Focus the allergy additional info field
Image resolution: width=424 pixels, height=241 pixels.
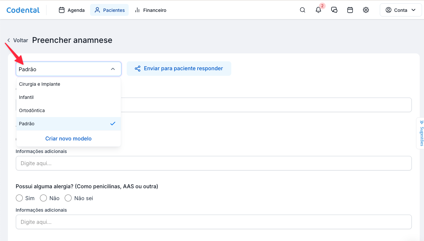[x=213, y=222]
